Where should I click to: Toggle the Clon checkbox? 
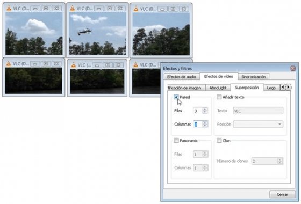(219, 141)
